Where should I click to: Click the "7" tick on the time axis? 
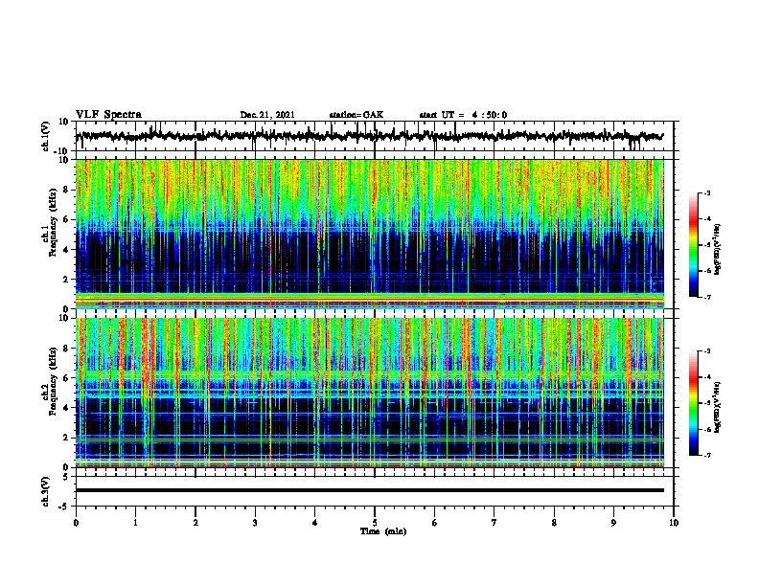[494, 523]
